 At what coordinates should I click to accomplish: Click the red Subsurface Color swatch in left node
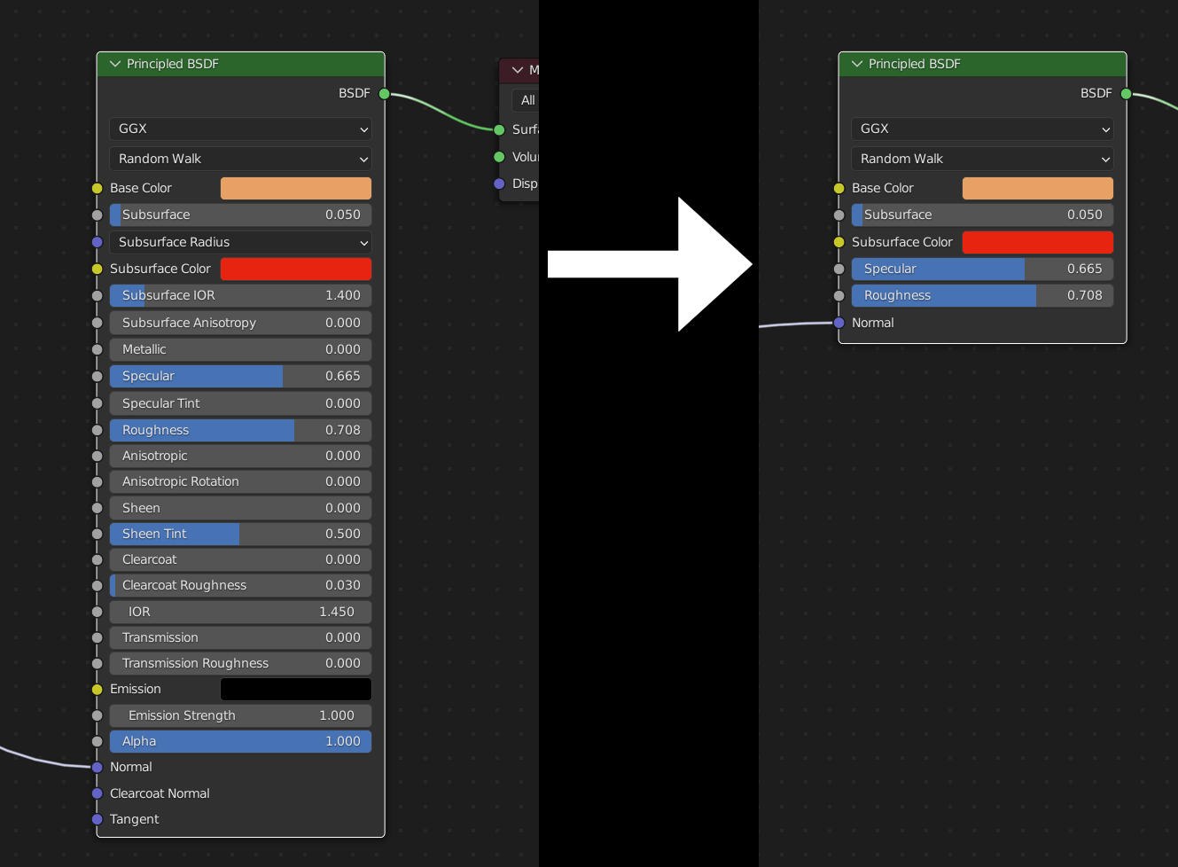[x=296, y=269]
